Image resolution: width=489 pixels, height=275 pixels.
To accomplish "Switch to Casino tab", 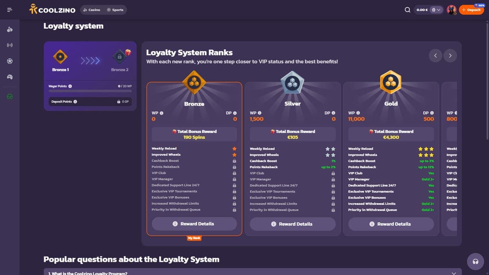I will pos(92,10).
